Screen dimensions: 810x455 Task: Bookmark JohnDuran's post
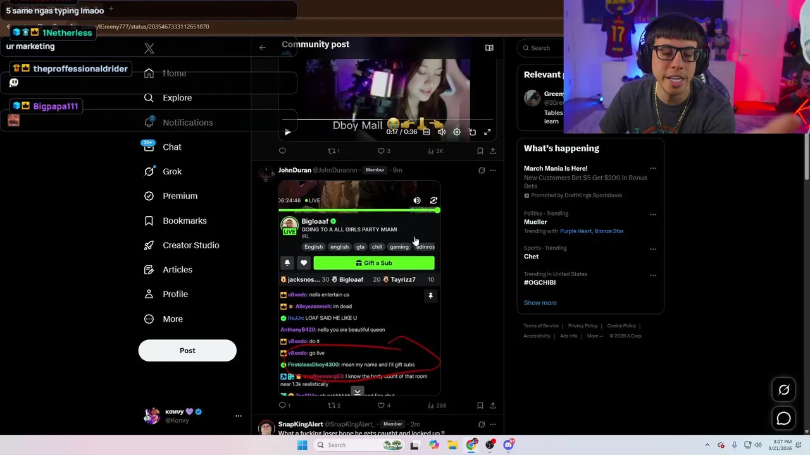pos(480,405)
